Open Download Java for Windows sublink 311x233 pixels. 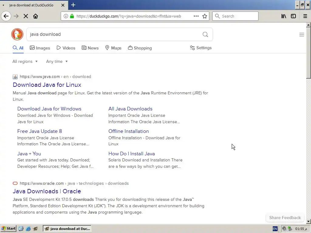tap(50, 109)
